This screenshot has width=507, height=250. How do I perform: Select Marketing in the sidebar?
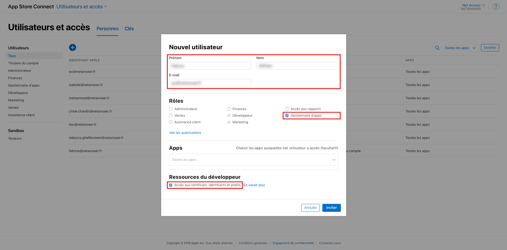(16, 100)
